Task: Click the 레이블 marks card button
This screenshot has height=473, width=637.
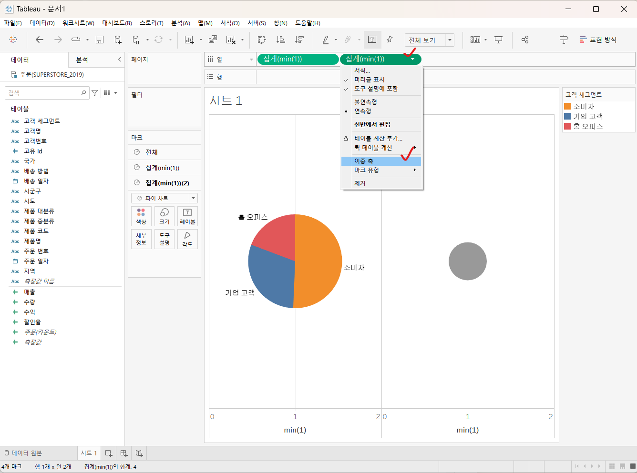Action: [x=187, y=216]
